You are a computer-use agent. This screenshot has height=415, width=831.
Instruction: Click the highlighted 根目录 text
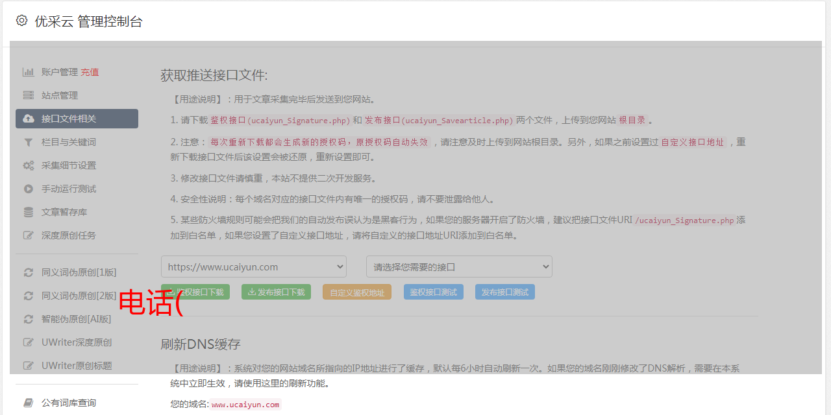coord(632,120)
